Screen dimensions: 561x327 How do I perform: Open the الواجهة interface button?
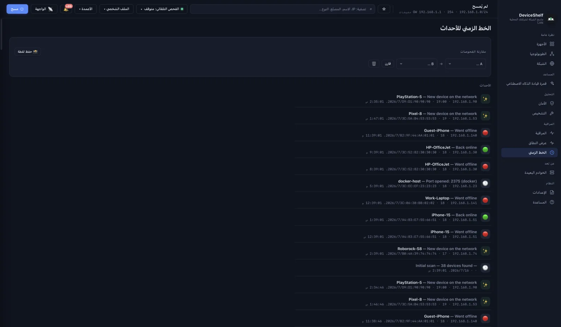tap(44, 9)
